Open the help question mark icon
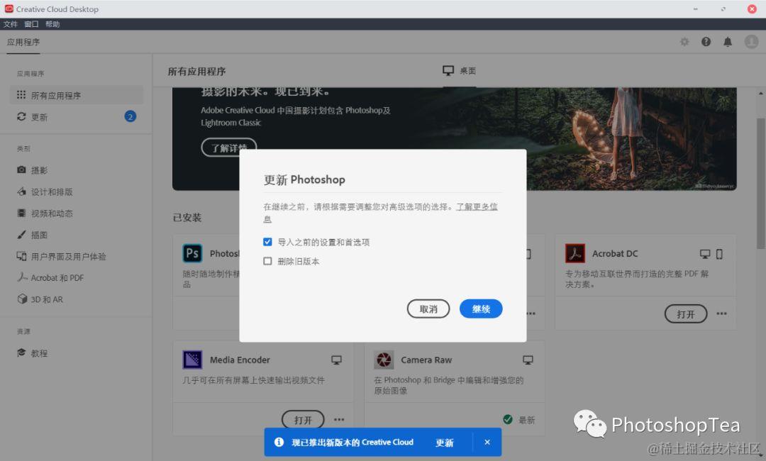The image size is (766, 461). pos(706,42)
